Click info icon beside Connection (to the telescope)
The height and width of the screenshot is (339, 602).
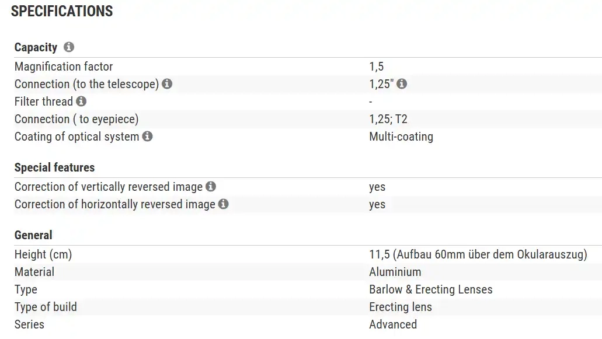pos(167,84)
